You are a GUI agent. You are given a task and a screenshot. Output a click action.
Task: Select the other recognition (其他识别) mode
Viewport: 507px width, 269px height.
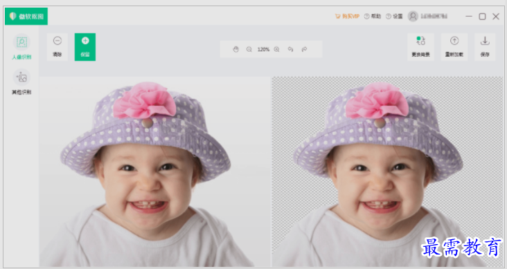point(21,82)
